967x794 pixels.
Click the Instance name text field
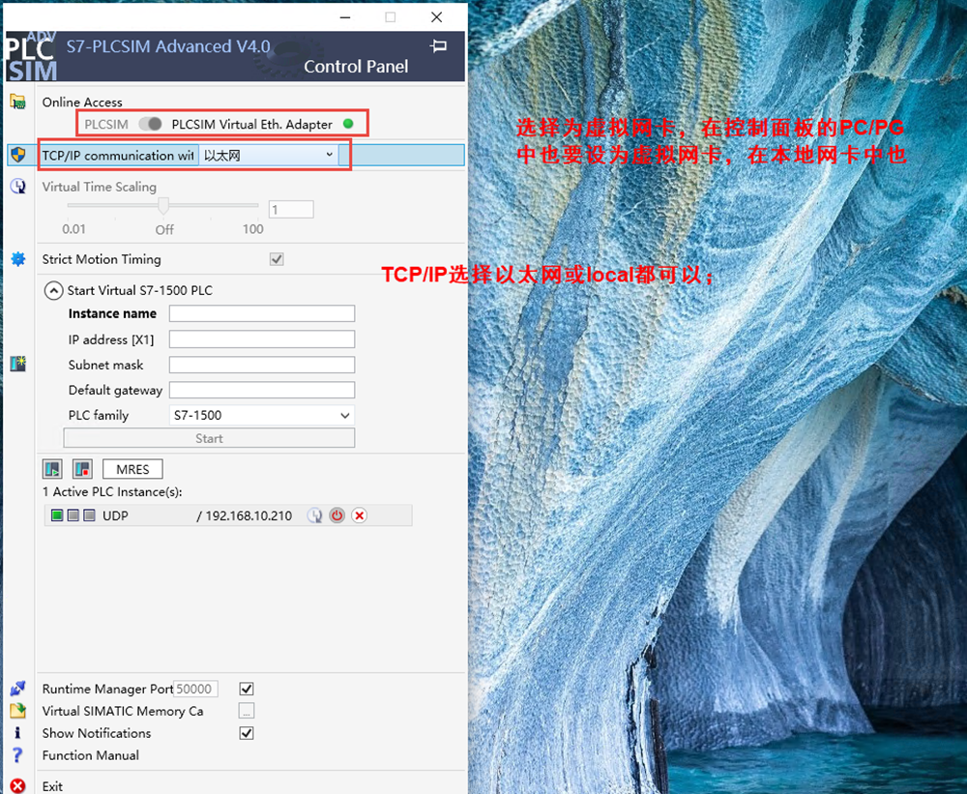(x=261, y=313)
